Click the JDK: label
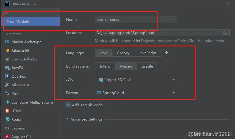This screenshot has height=139, width=235. pos(70,79)
